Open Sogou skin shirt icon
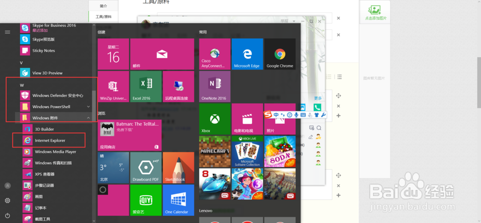481x223 pixels. pos(317,115)
